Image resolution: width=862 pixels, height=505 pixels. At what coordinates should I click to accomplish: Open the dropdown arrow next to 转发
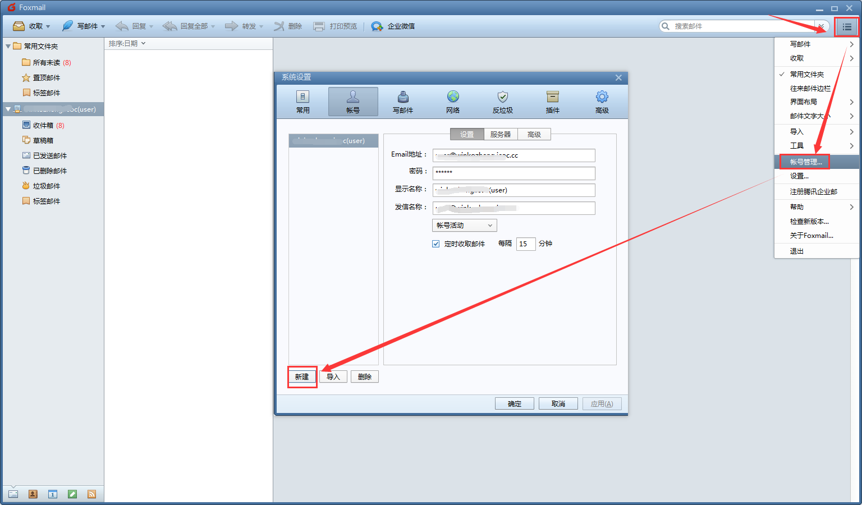coord(261,27)
